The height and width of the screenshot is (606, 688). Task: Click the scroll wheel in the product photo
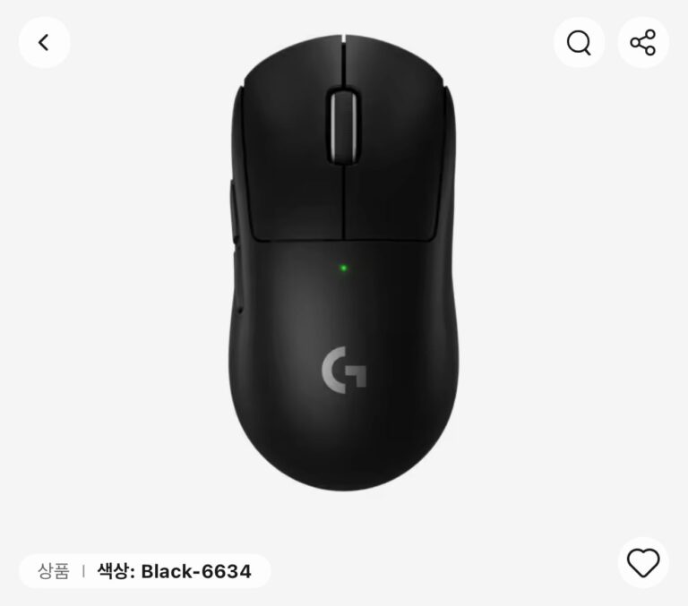point(344,126)
